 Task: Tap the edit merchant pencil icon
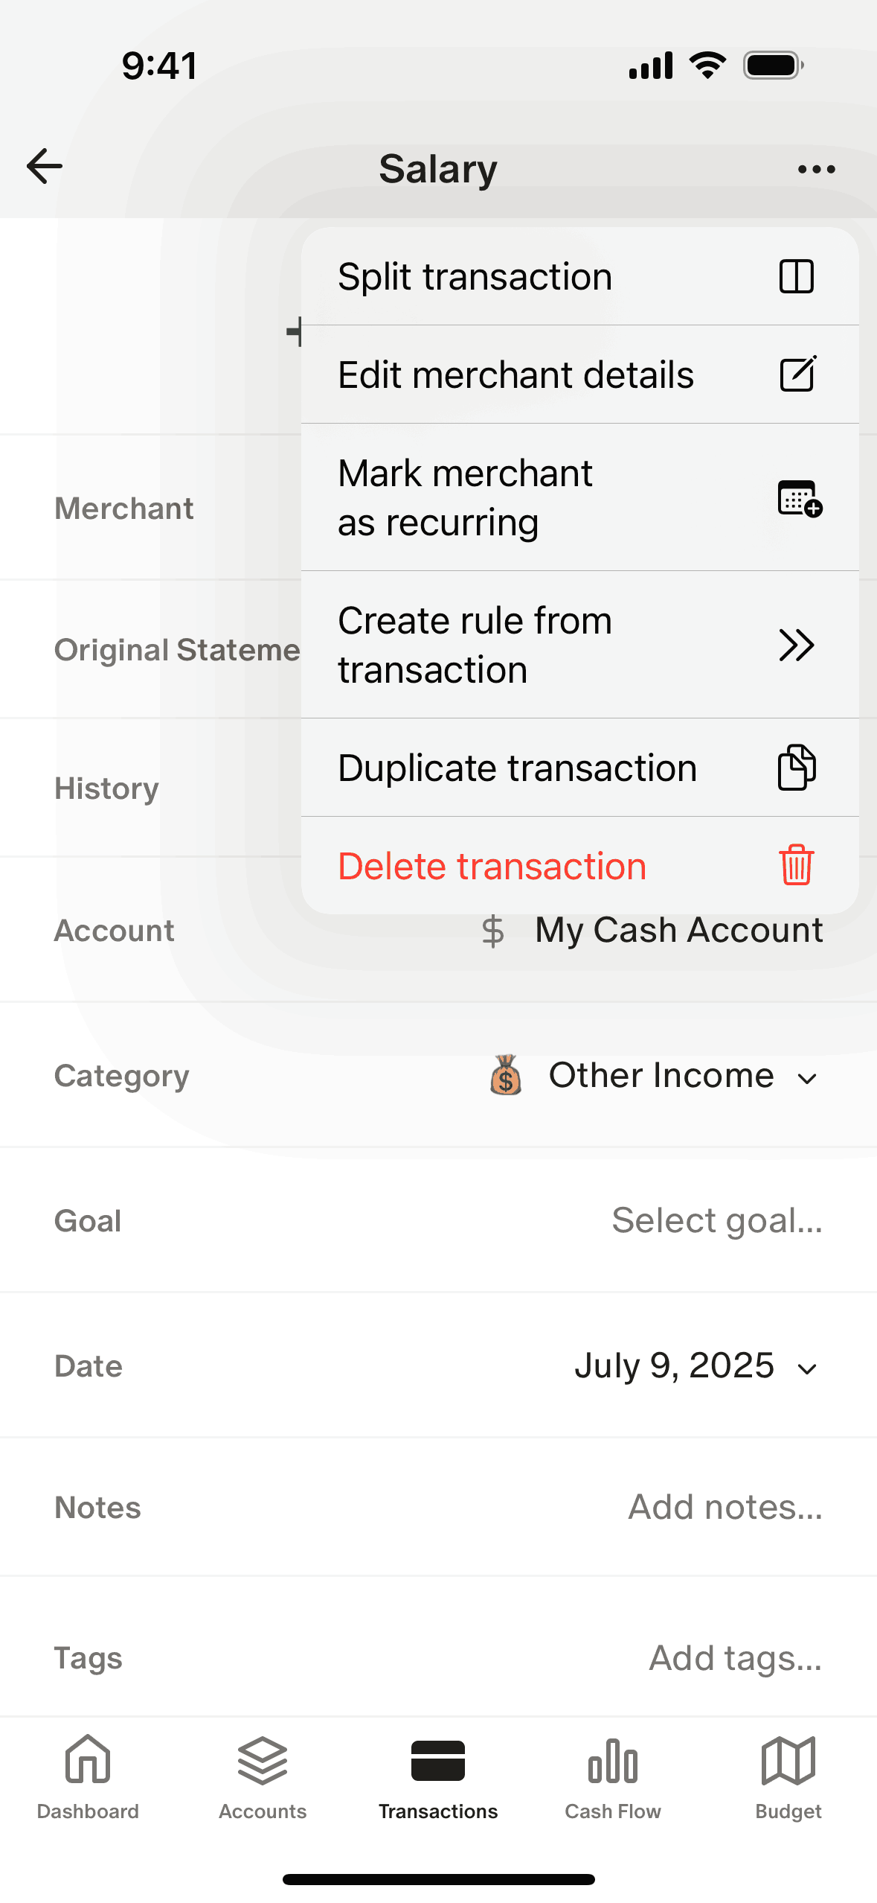click(x=797, y=374)
